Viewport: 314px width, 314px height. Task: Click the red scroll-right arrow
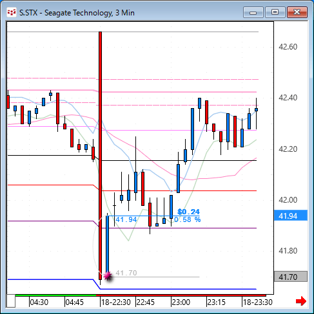pyautogui.click(x=301, y=301)
